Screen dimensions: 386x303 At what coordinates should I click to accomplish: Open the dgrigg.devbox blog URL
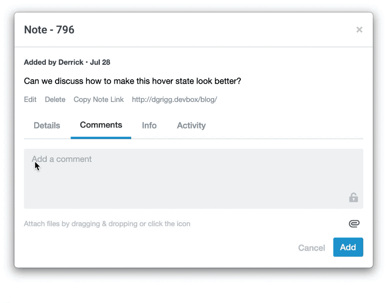tap(174, 100)
